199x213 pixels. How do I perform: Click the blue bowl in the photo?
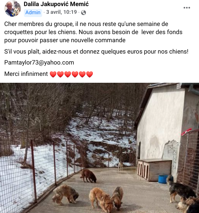coord(163,179)
